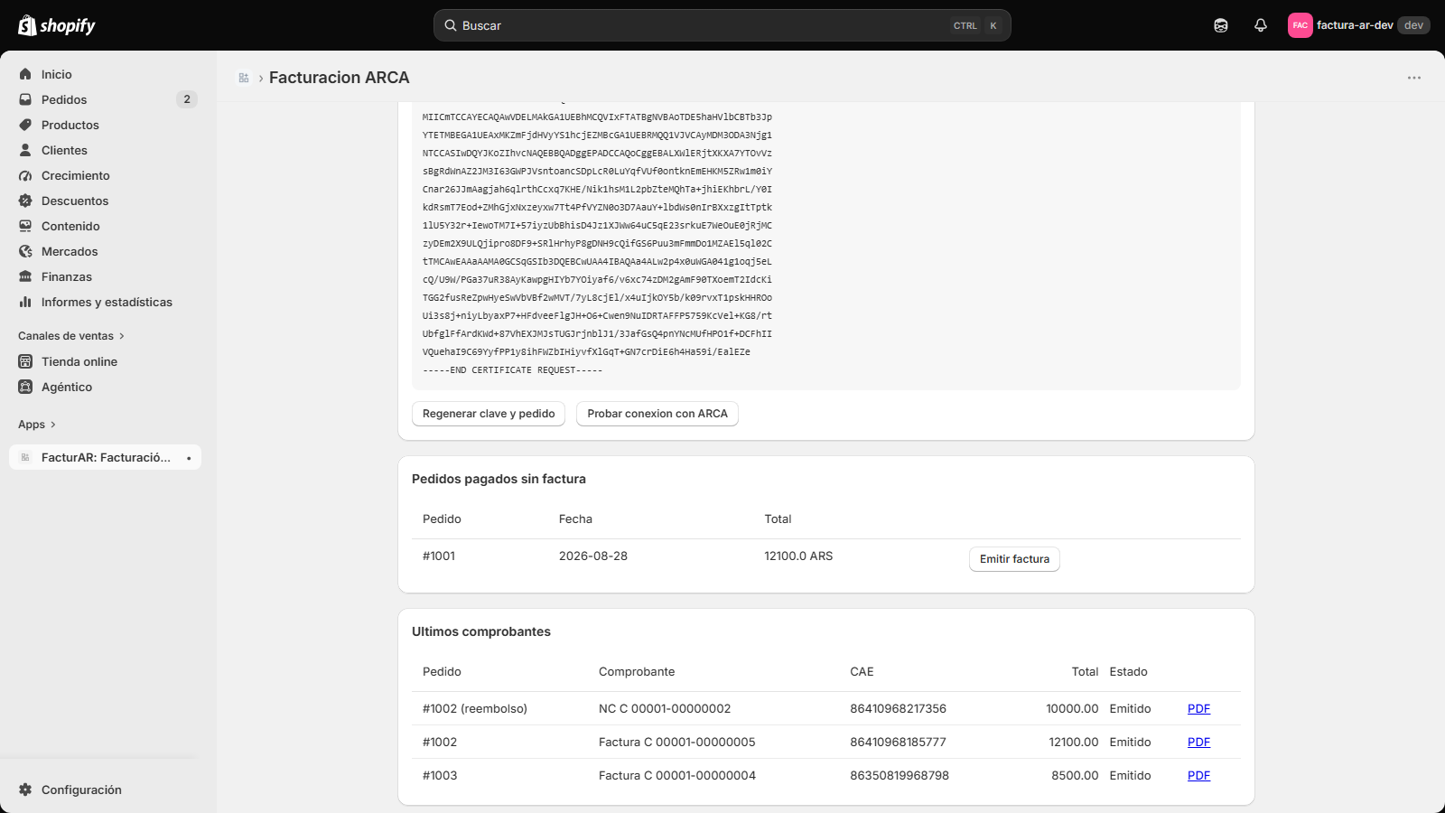
Task: Click the Contenido icon
Action: (25, 226)
